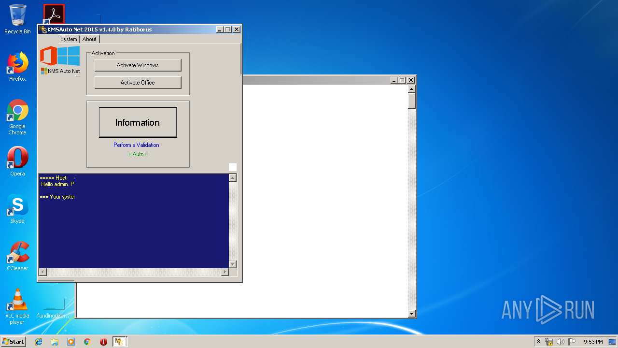Click the = Auto = mode text

[x=138, y=154]
